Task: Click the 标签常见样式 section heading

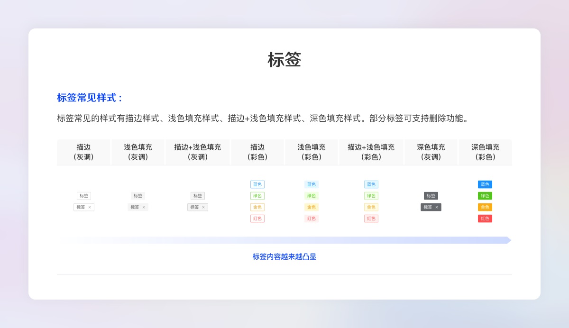Action: tap(90, 98)
